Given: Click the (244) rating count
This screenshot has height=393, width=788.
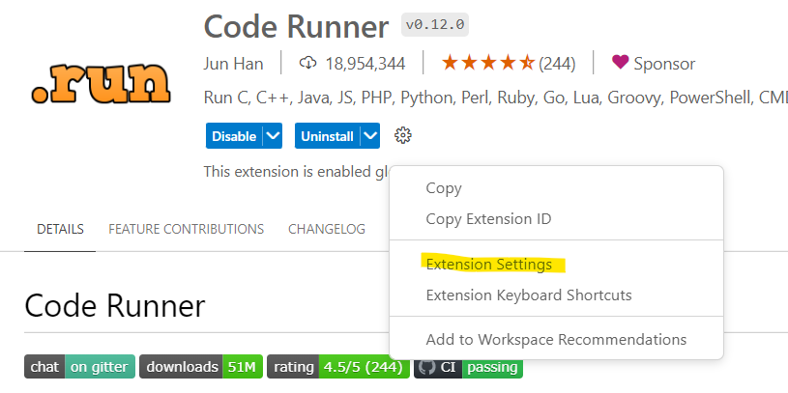Looking at the screenshot, I should pos(557,64).
